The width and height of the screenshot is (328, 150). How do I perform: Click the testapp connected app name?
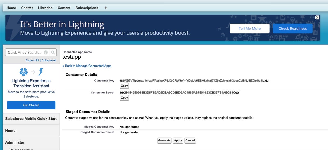click(72, 57)
